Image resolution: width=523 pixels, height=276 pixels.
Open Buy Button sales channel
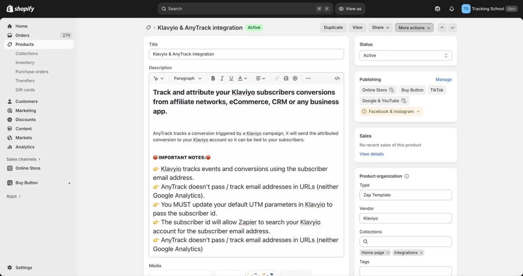[39, 183]
